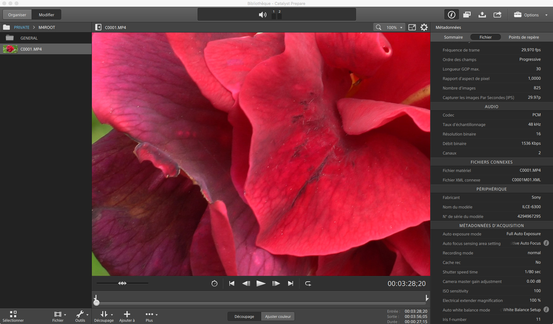
Task: Click the shuttle speed slider handle
Action: 122,283
